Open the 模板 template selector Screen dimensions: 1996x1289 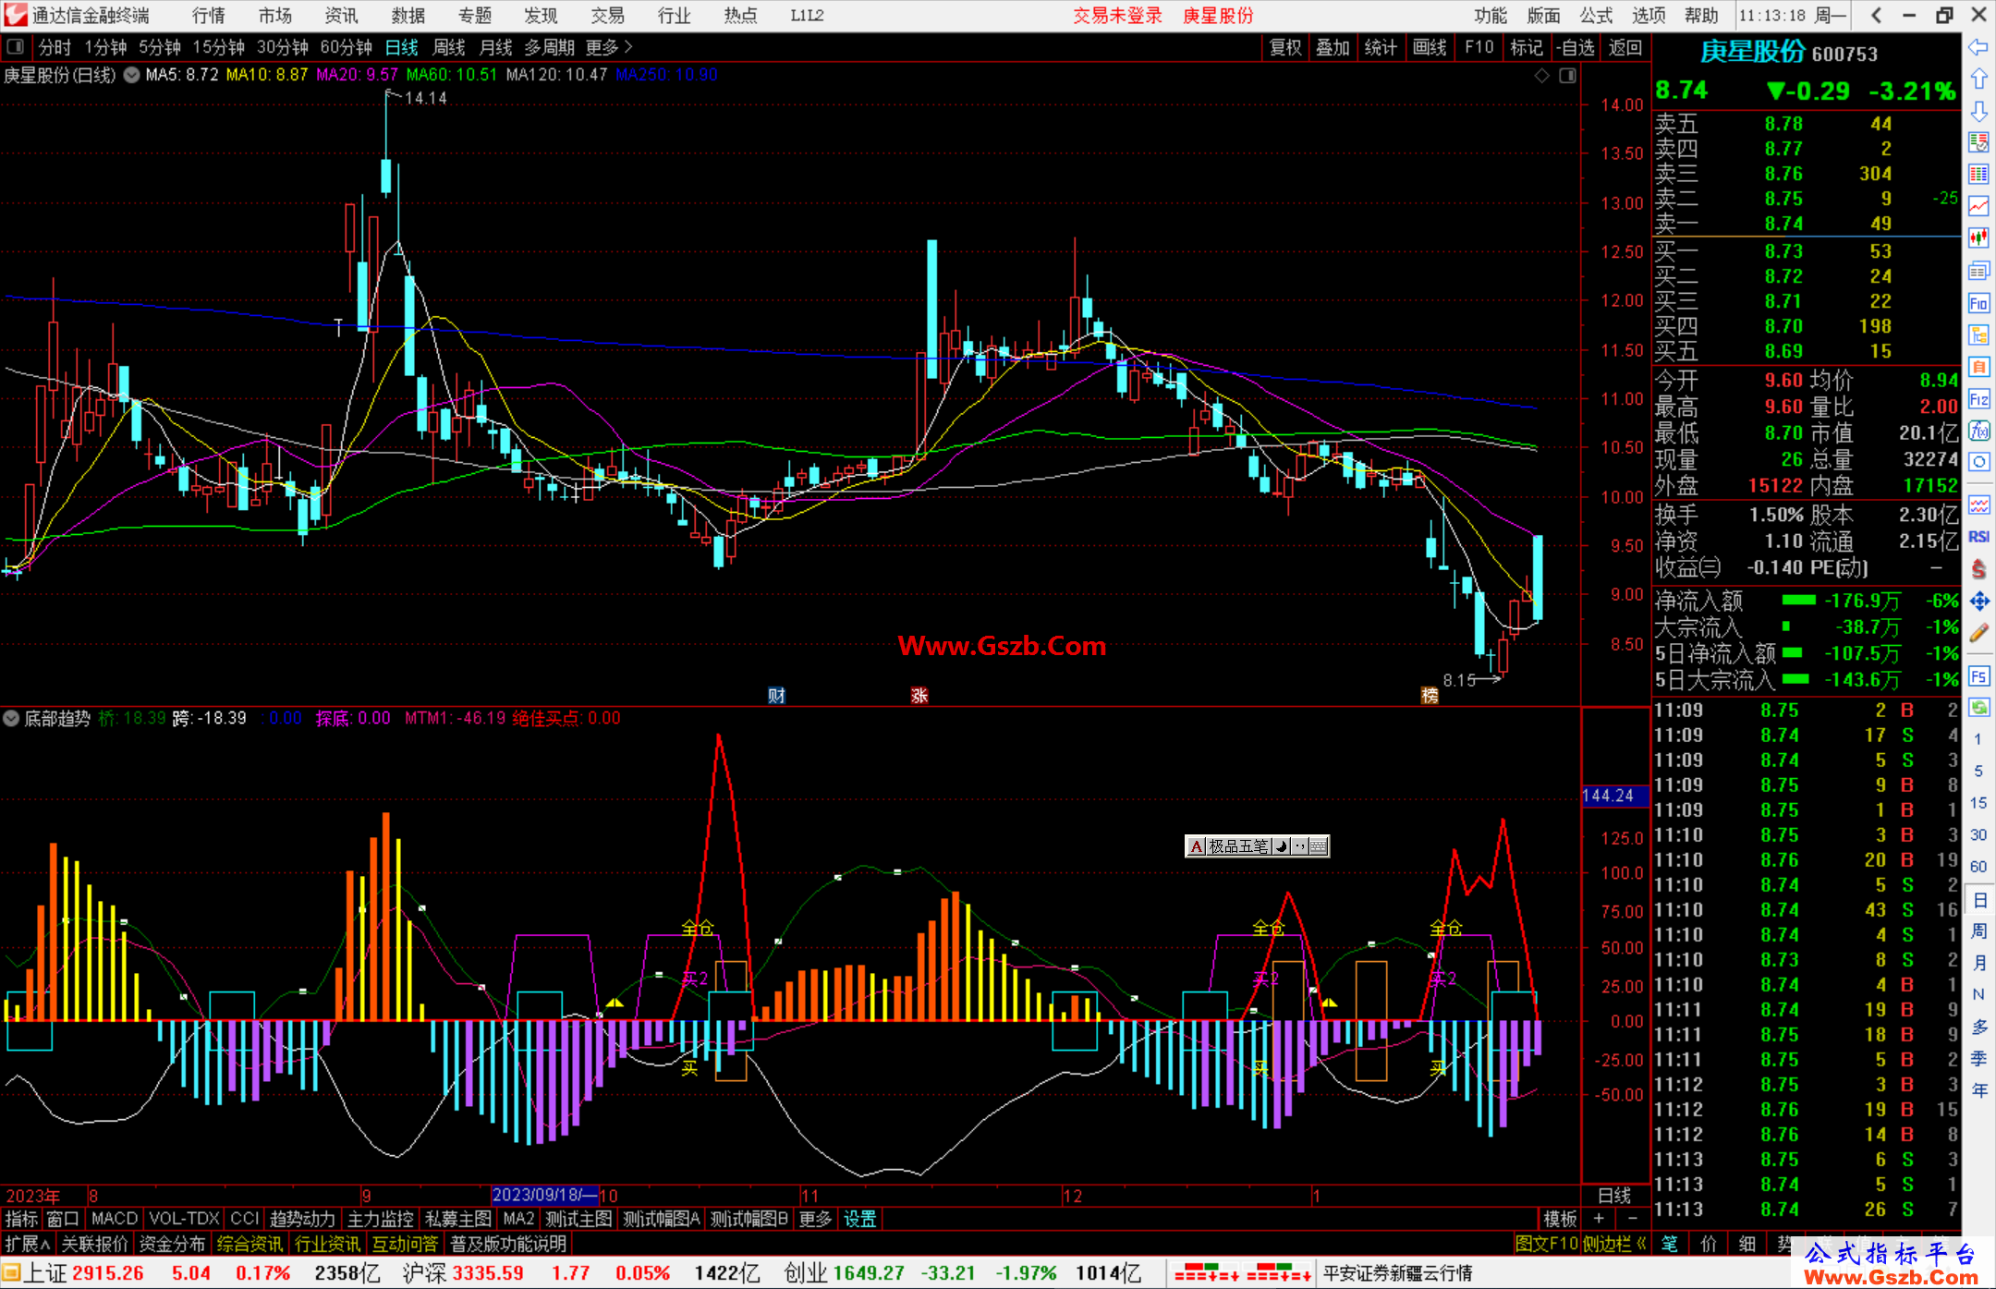pyautogui.click(x=1560, y=1219)
